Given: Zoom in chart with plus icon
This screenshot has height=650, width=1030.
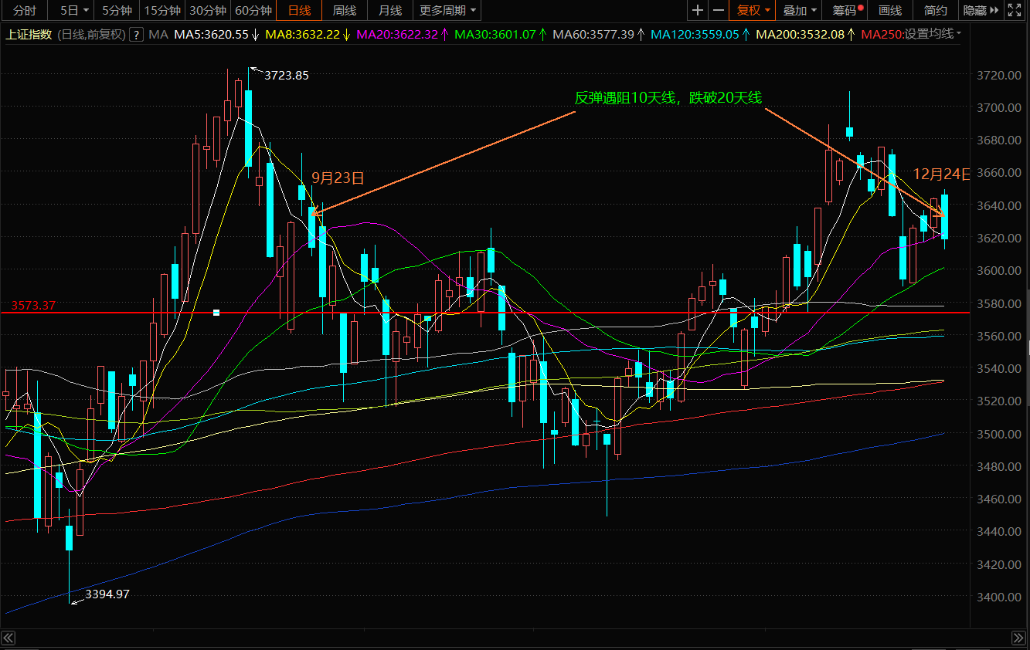Looking at the screenshot, I should click(698, 10).
